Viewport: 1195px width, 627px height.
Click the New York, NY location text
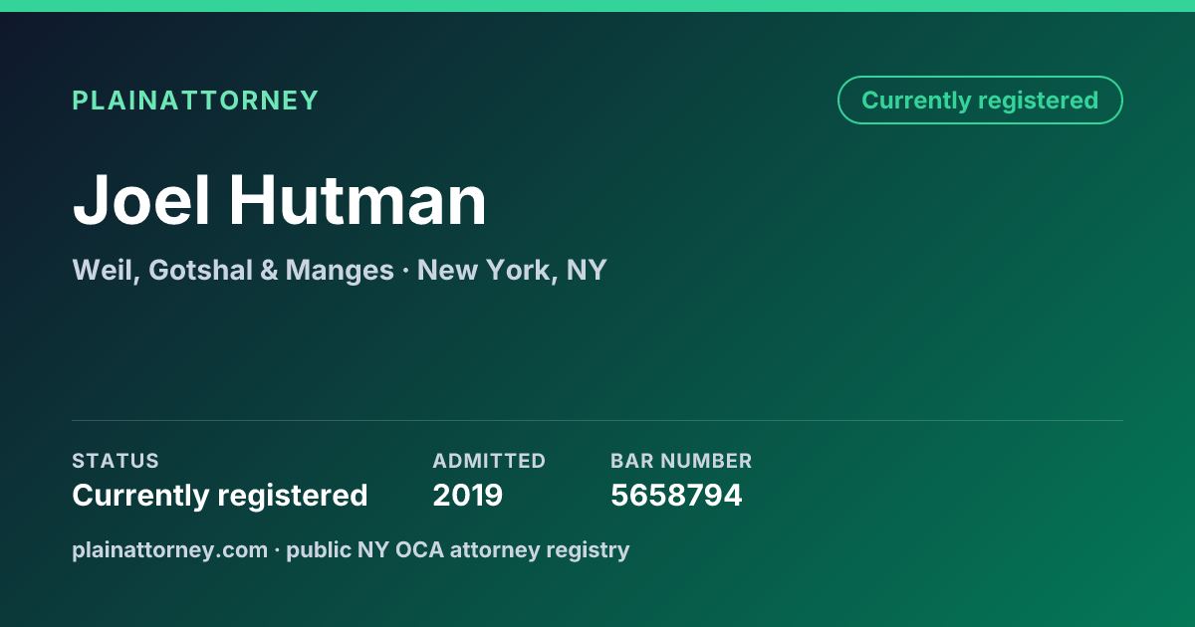pos(512,270)
